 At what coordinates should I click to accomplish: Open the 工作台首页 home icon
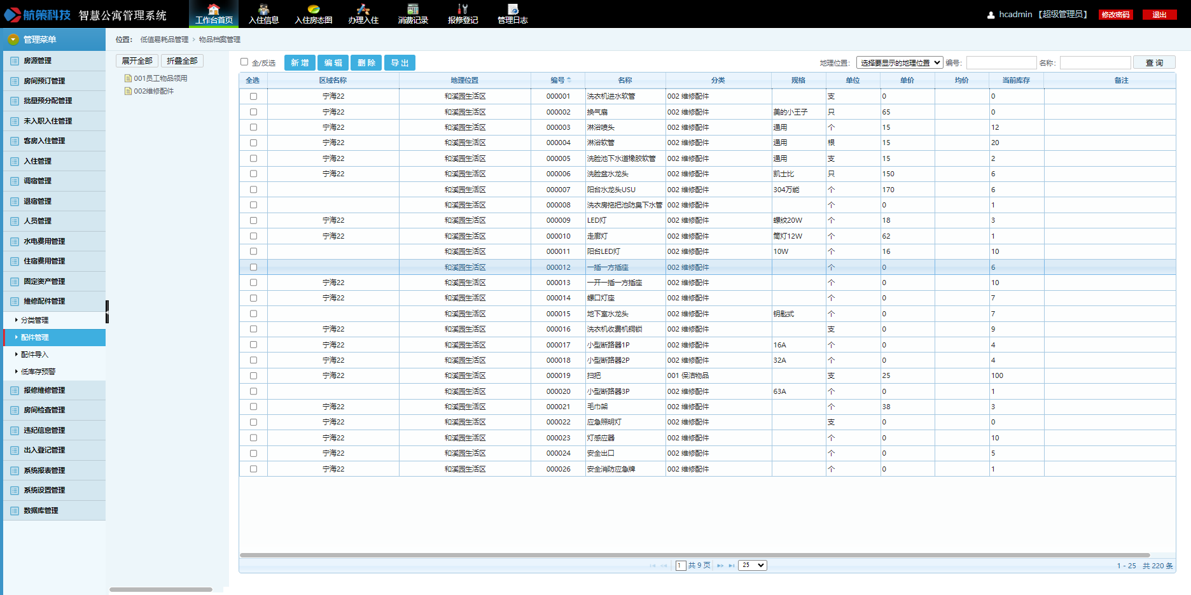214,10
